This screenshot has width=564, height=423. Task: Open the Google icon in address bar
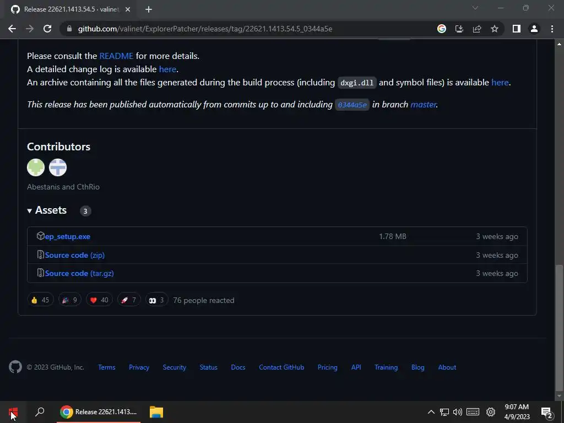[442, 29]
